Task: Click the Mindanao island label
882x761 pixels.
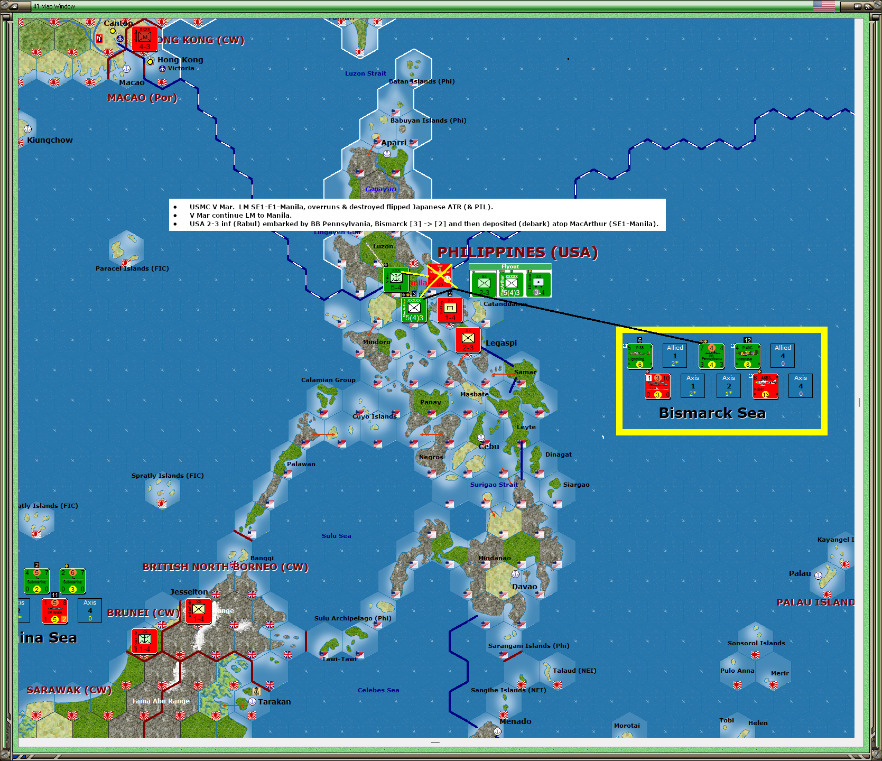Action: pos(495,558)
